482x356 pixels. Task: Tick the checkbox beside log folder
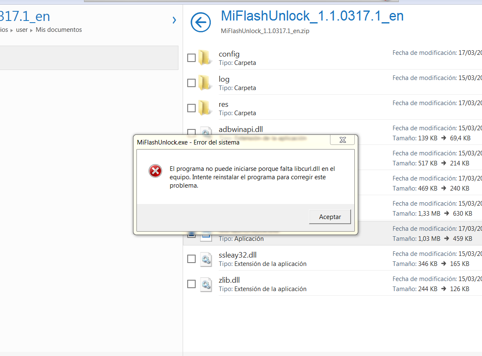pos(191,83)
